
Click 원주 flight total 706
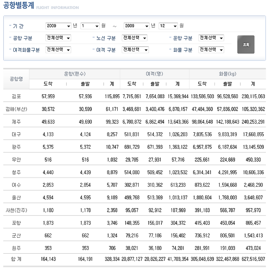112,248
